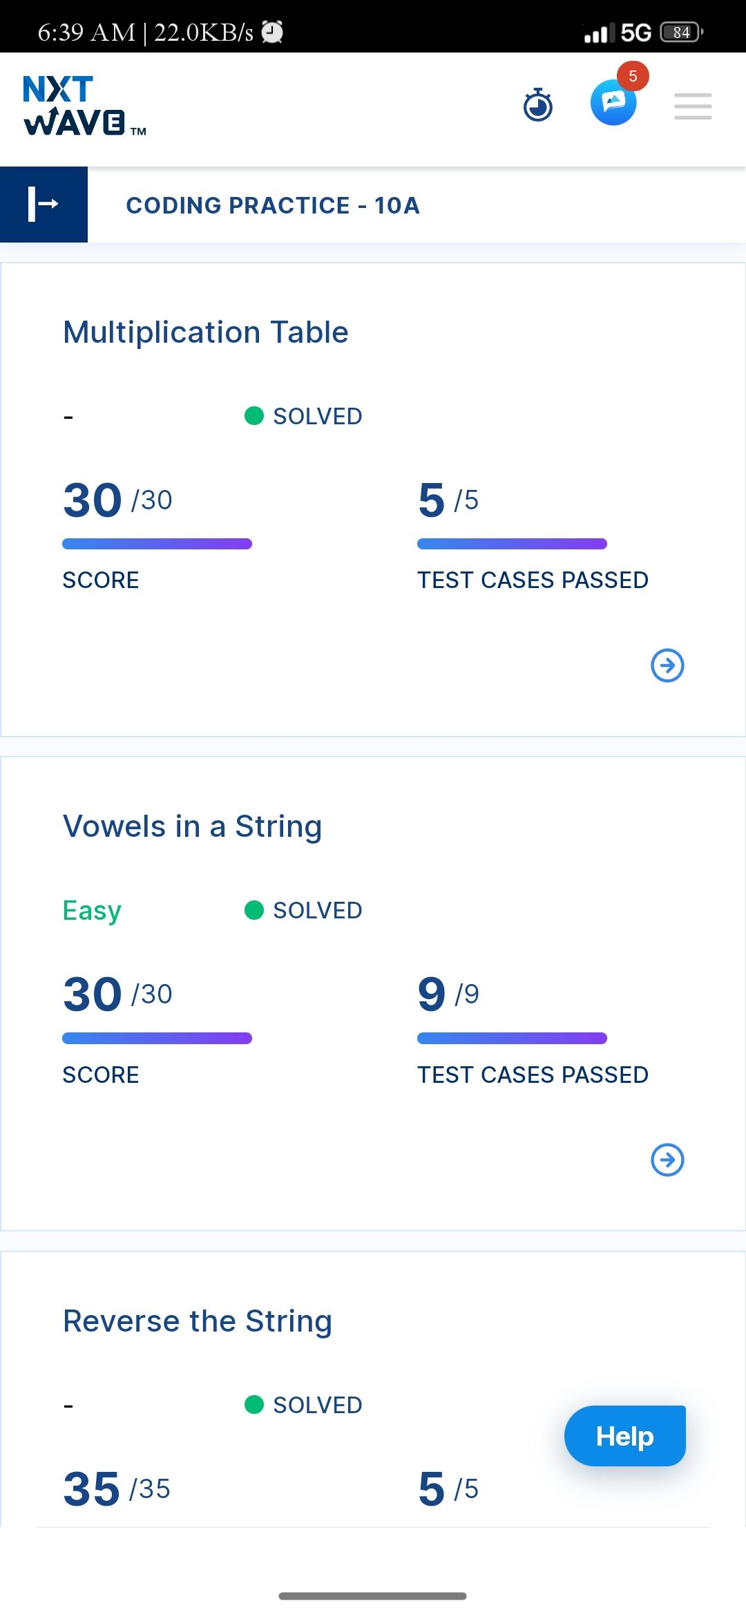Click Multiplication Table test cases progress bar

point(512,544)
